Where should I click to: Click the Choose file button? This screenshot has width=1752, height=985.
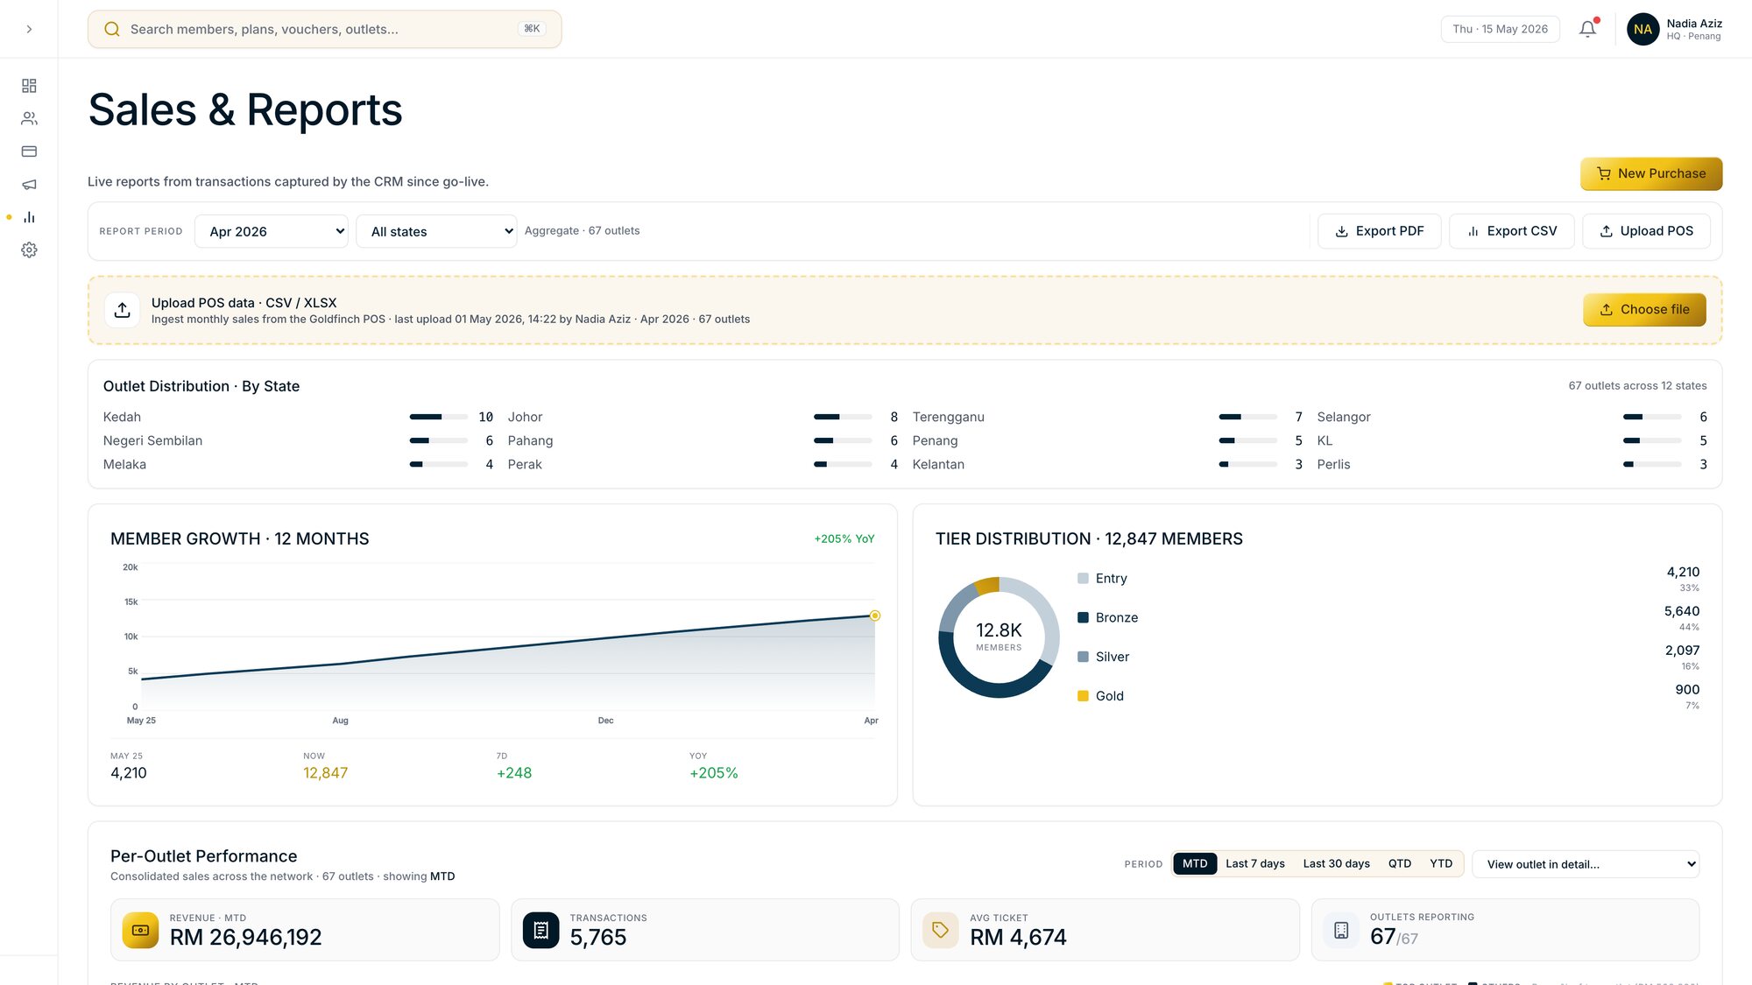(x=1644, y=309)
